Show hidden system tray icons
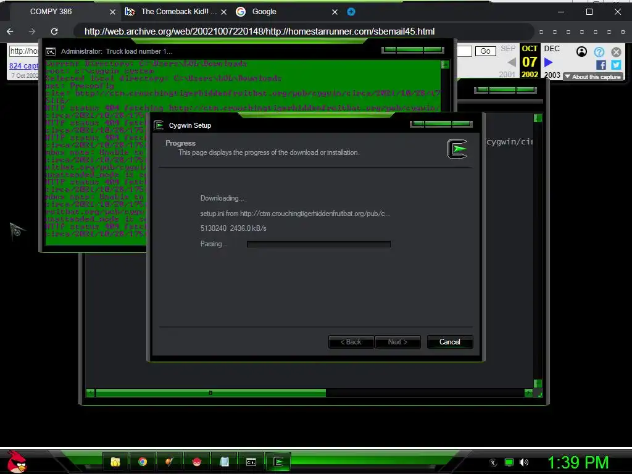Viewport: 632px width, 474px height. click(x=493, y=463)
